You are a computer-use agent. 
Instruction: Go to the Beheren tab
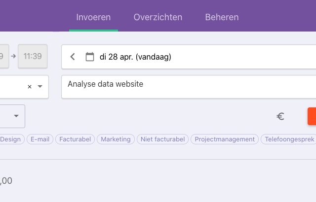click(222, 17)
